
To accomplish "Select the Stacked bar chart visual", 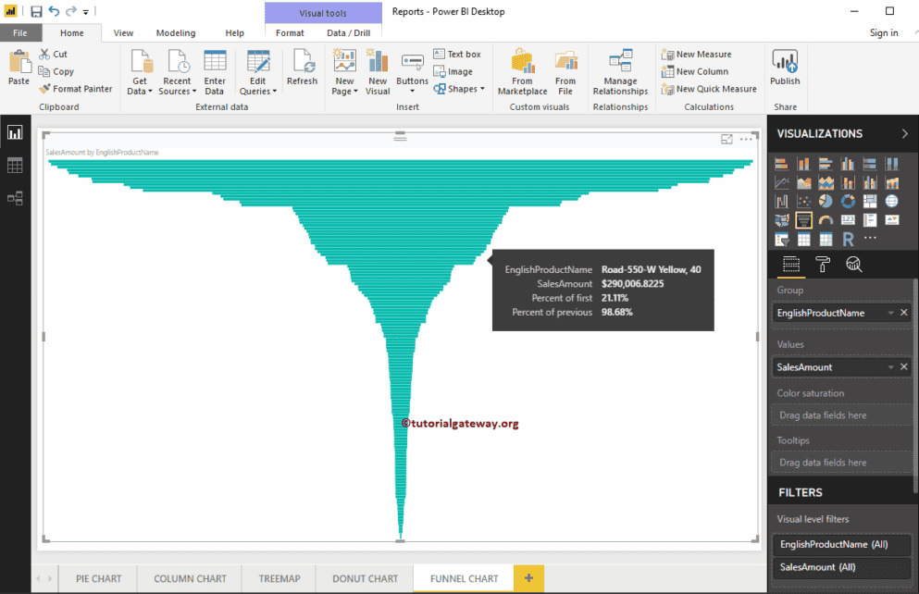I will click(x=782, y=164).
